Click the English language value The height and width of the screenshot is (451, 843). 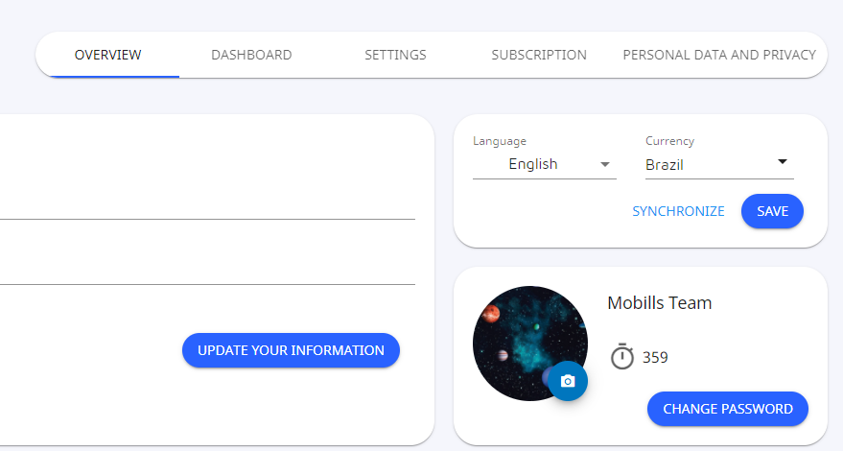point(533,164)
